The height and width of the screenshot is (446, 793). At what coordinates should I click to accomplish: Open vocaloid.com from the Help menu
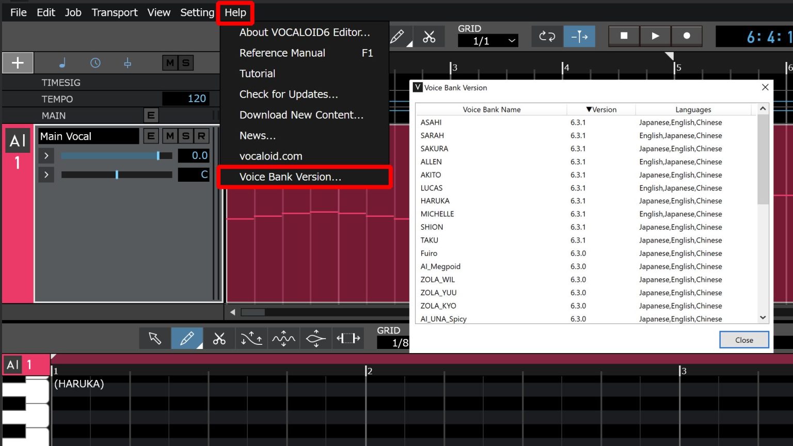pyautogui.click(x=271, y=156)
